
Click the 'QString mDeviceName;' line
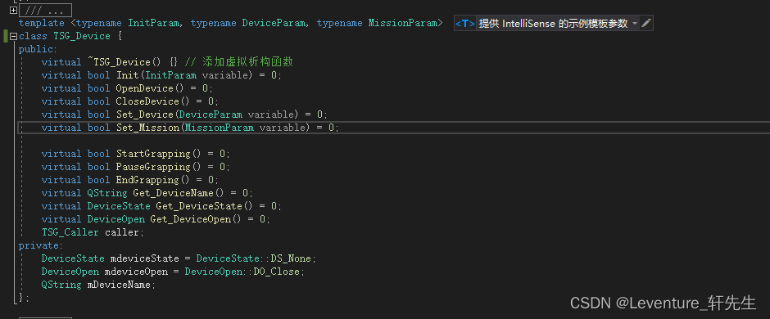[x=98, y=284]
